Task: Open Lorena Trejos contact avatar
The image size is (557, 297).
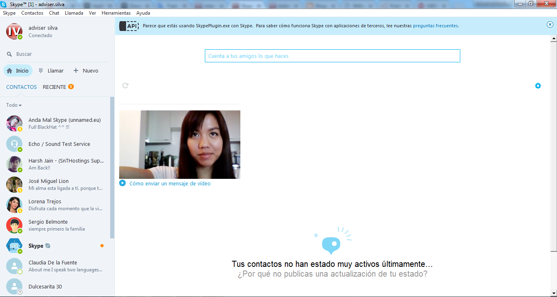Action: pyautogui.click(x=14, y=205)
